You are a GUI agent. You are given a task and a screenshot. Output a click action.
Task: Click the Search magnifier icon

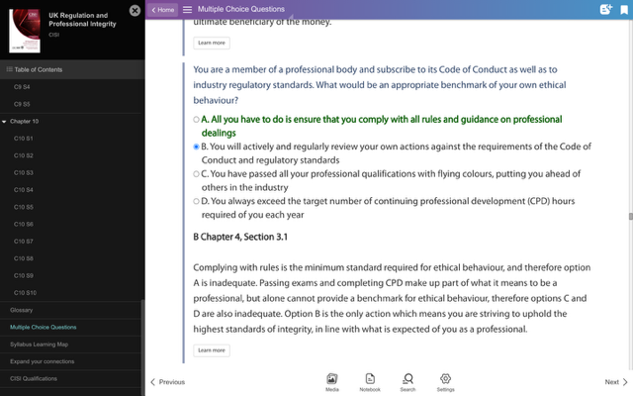tap(407, 380)
